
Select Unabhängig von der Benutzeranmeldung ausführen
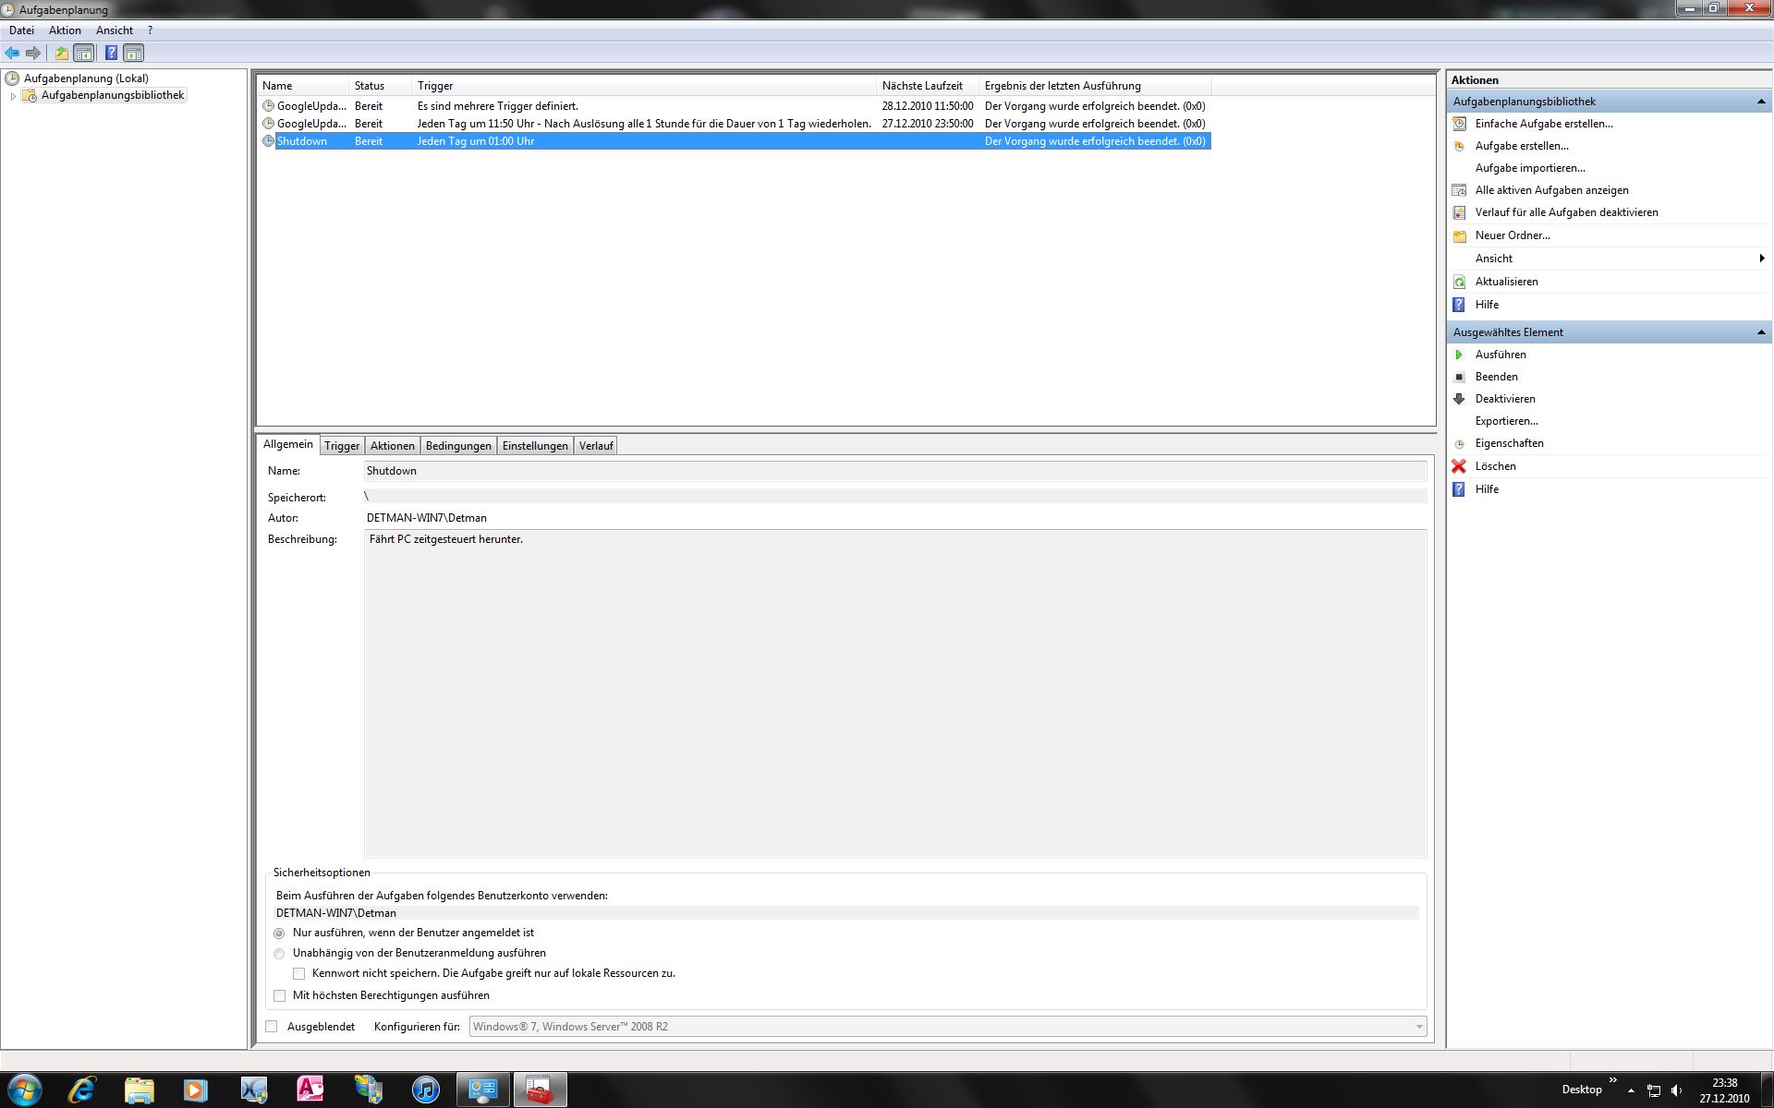pyautogui.click(x=280, y=954)
